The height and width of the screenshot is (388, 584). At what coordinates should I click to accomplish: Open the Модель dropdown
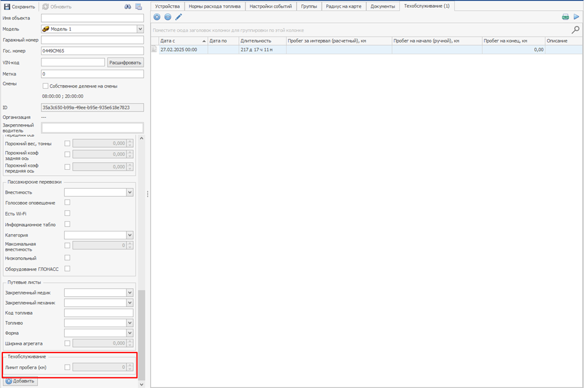(140, 29)
